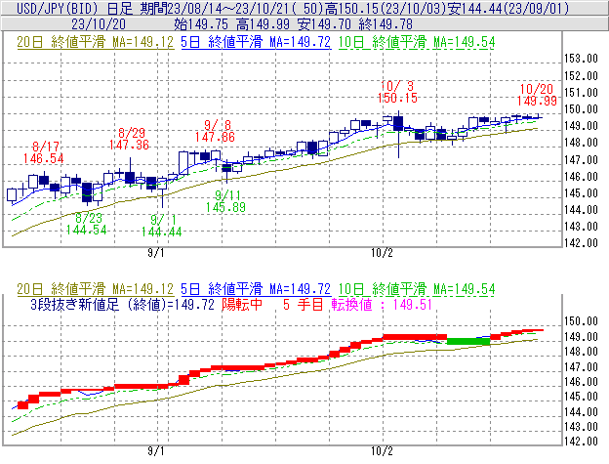
Task: Click the 5 手目 count text
Action: 304,304
